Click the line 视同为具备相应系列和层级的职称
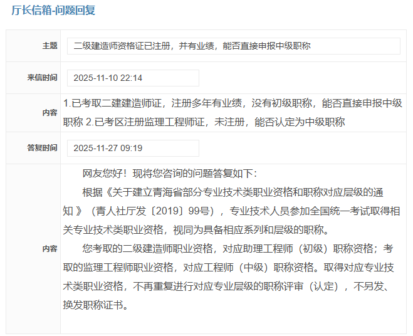Image resolution: width=413 pixels, height=336 pixels. pos(207,229)
